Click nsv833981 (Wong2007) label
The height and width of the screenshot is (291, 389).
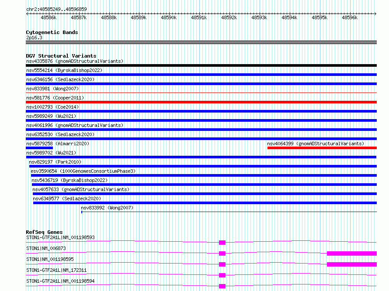[52, 89]
